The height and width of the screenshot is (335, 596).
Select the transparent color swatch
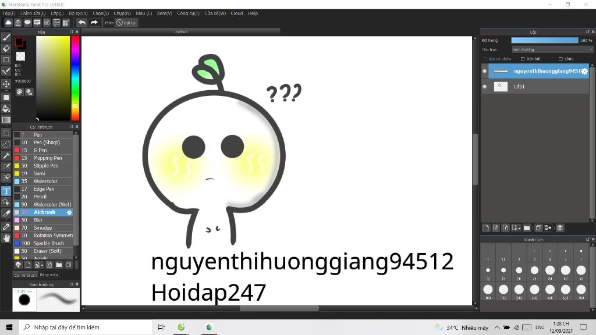(20, 56)
